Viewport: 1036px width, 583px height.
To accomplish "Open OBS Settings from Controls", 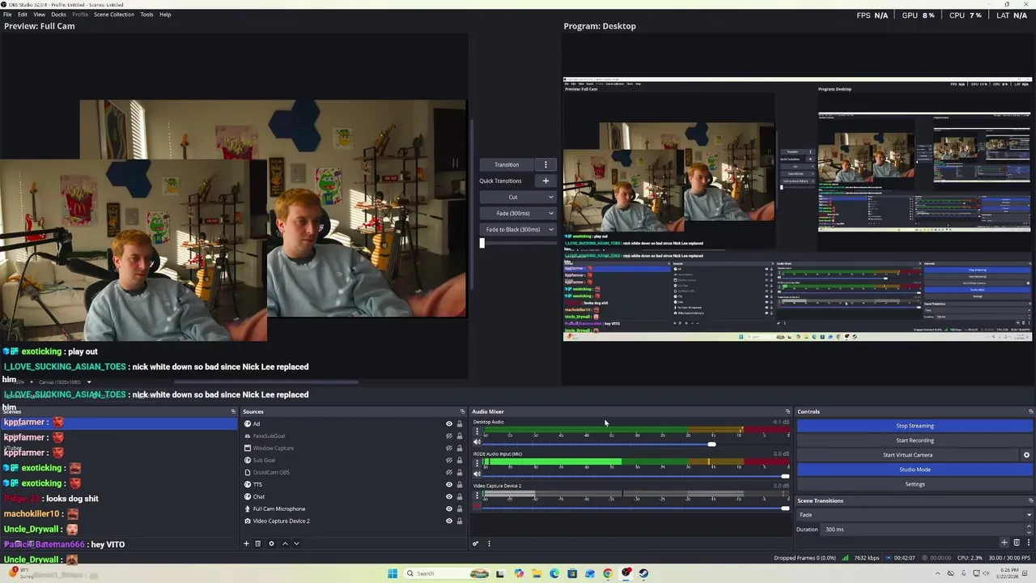I will (915, 484).
